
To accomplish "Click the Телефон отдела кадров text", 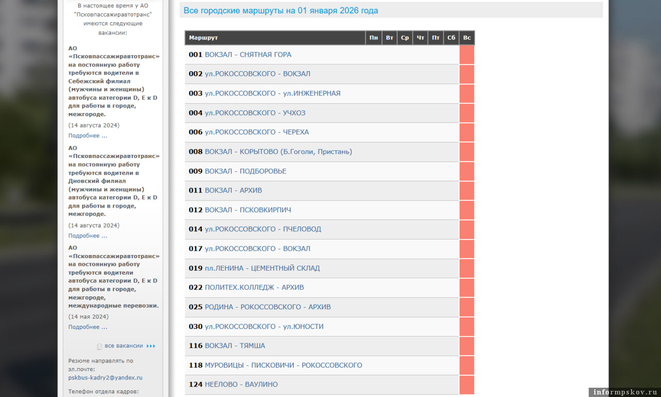I will 103,392.
